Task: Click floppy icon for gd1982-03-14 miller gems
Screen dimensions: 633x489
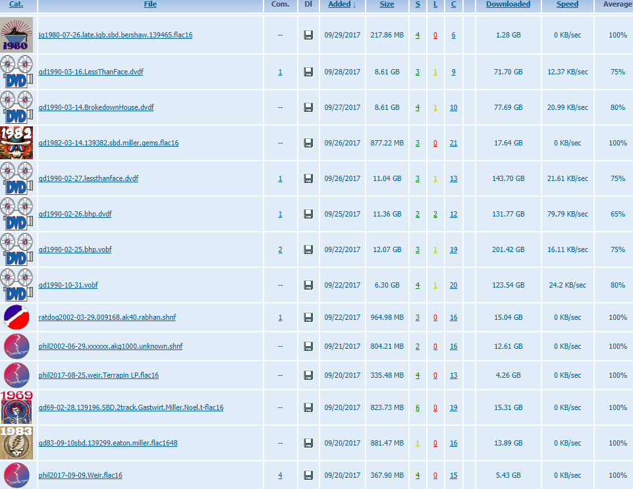Action: click(308, 143)
